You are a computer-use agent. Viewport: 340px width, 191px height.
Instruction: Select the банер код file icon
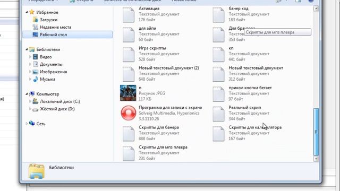tap(218, 15)
